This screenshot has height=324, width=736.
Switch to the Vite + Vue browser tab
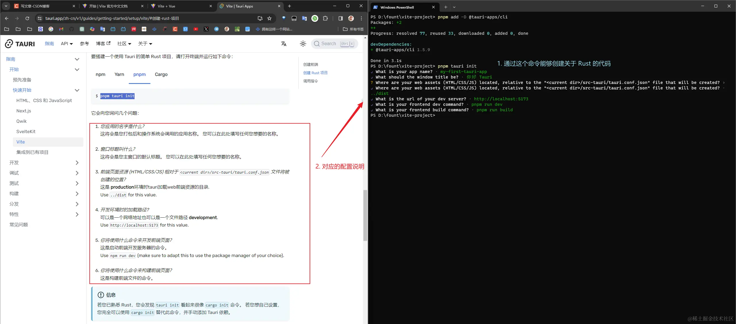166,6
